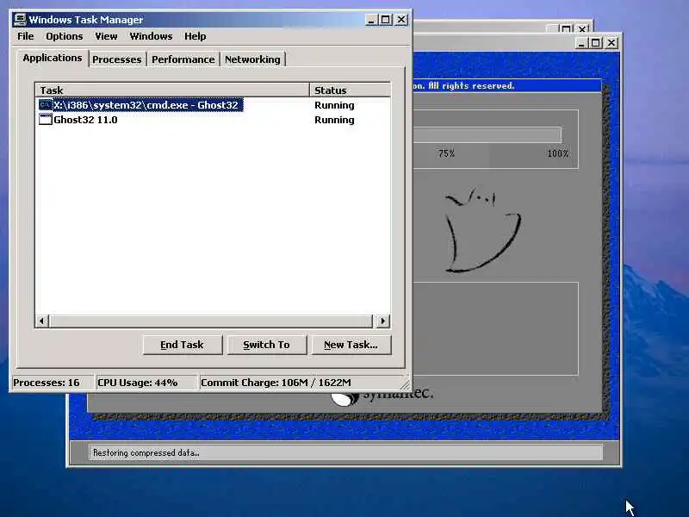Minimize the Windows Task Manager window

[371, 19]
